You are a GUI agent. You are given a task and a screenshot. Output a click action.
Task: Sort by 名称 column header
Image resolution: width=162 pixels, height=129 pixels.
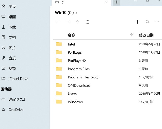coord(72,35)
